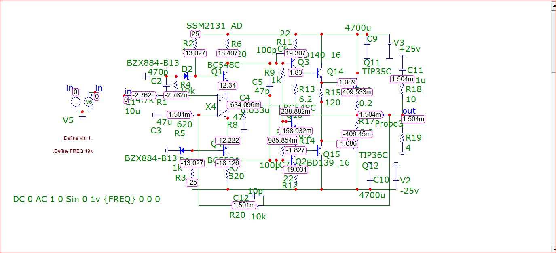The width and height of the screenshot is (556, 253).
Task: Select the R19 resistor symbol
Action: (402, 137)
